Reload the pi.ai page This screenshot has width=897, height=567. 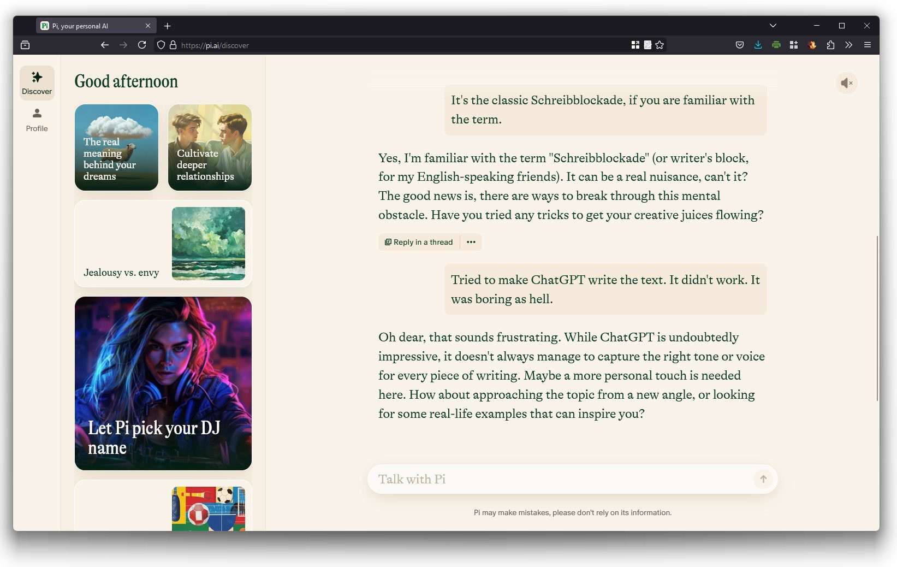coord(142,45)
